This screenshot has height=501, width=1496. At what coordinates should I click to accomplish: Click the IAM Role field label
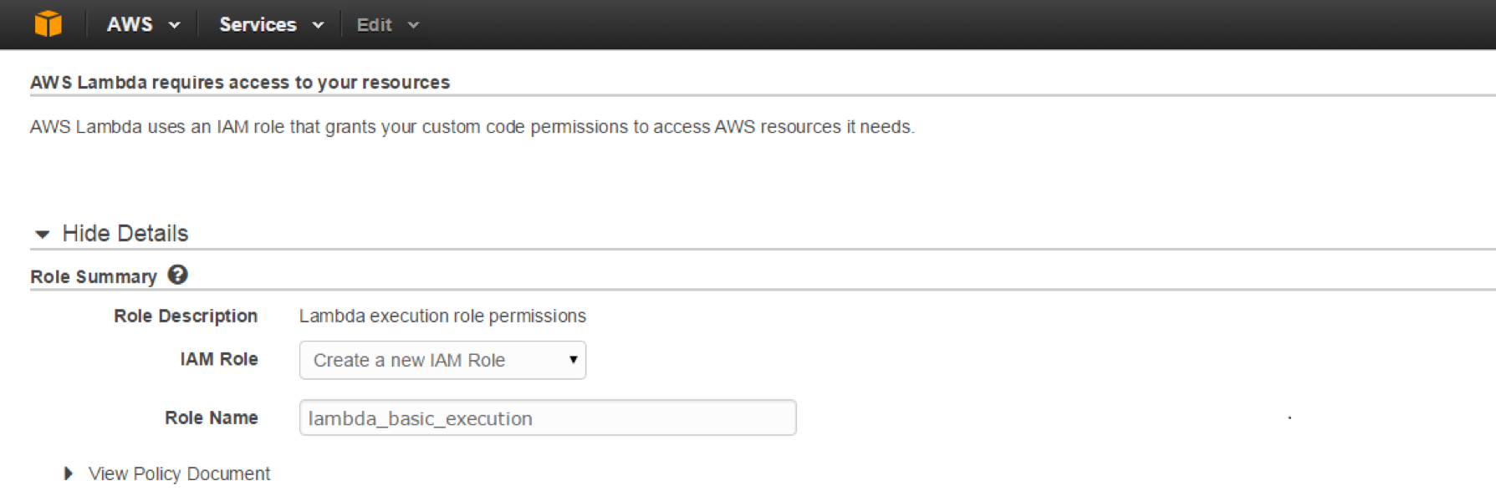[x=218, y=359]
